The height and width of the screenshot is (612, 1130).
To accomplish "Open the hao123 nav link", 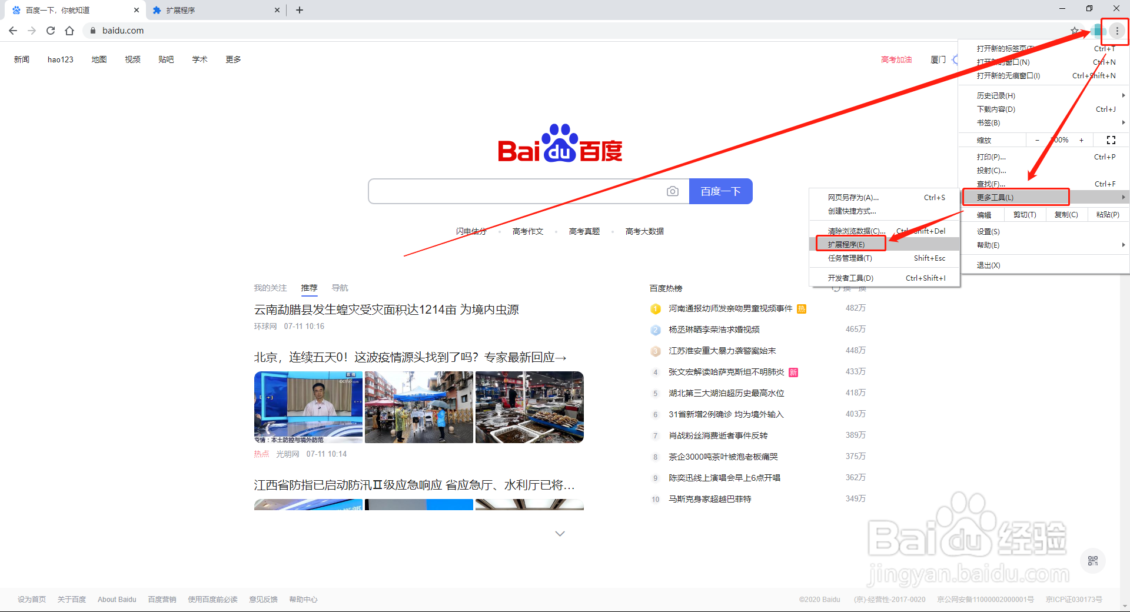I will pos(61,59).
